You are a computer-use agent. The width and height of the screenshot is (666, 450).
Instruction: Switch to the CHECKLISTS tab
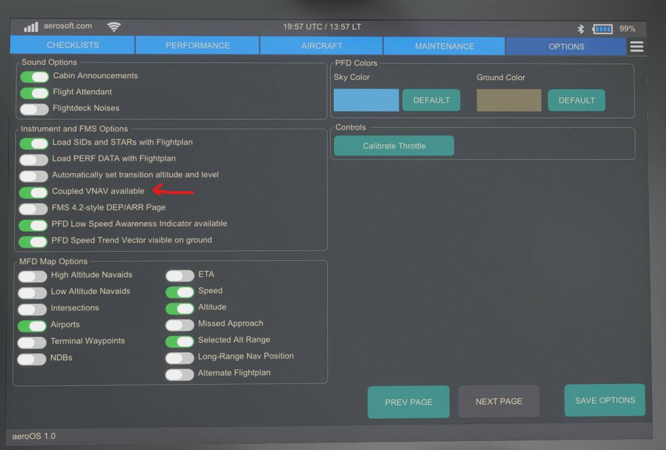coord(73,45)
